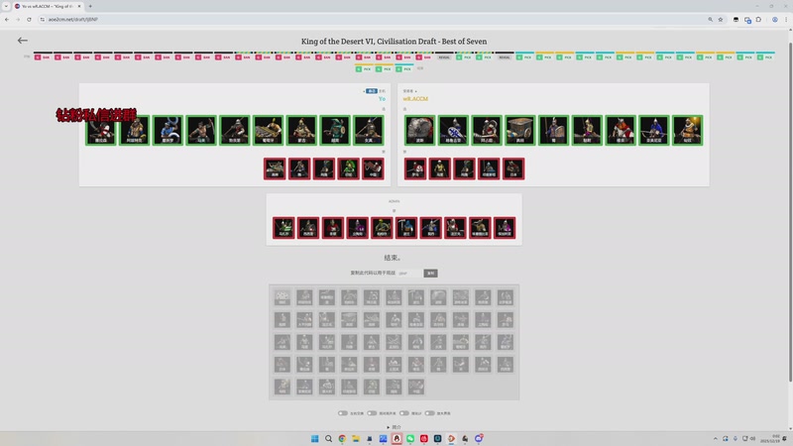The image size is (793, 446).
Task: Open Chrome zoom magnifier icon in address bar
Action: click(710, 19)
